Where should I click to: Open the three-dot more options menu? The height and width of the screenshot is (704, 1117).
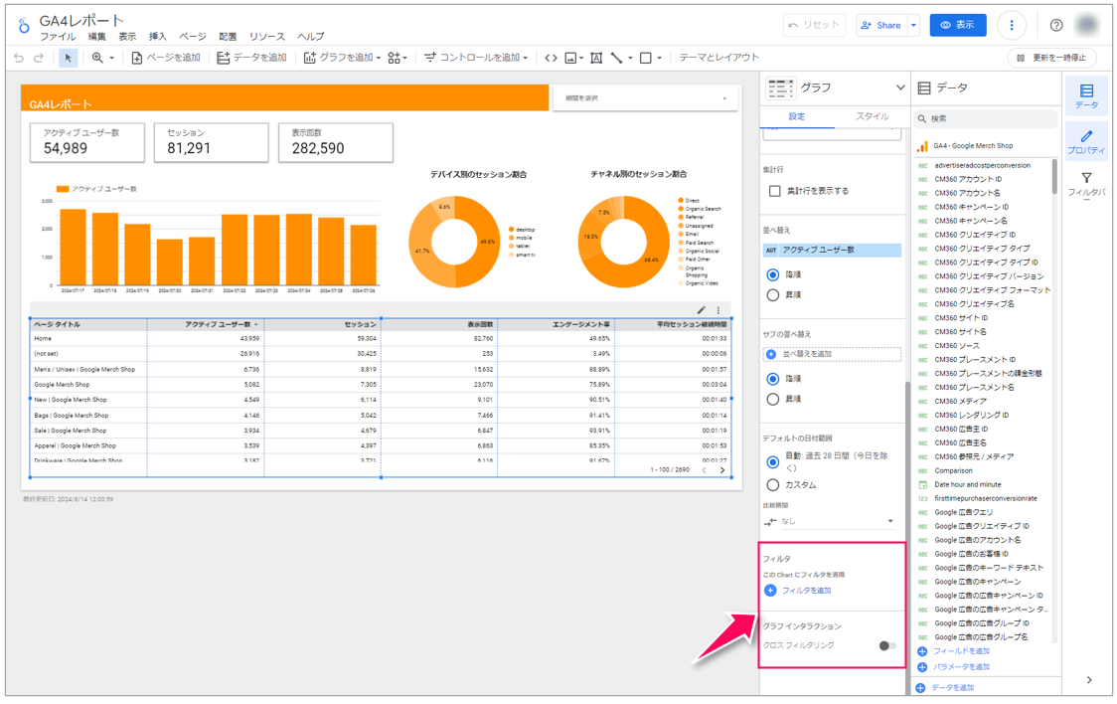pyautogui.click(x=1012, y=25)
